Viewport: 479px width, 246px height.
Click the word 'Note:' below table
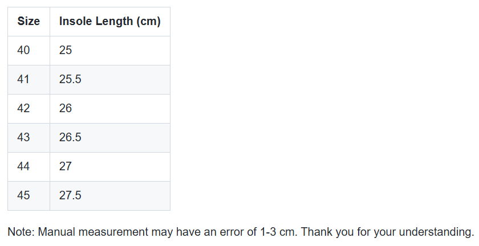[21, 232]
